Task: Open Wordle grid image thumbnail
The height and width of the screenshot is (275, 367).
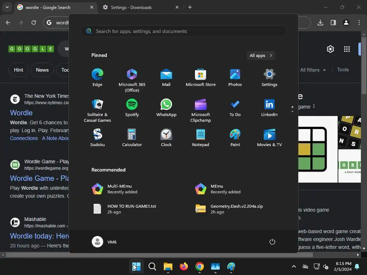Action: [318, 149]
